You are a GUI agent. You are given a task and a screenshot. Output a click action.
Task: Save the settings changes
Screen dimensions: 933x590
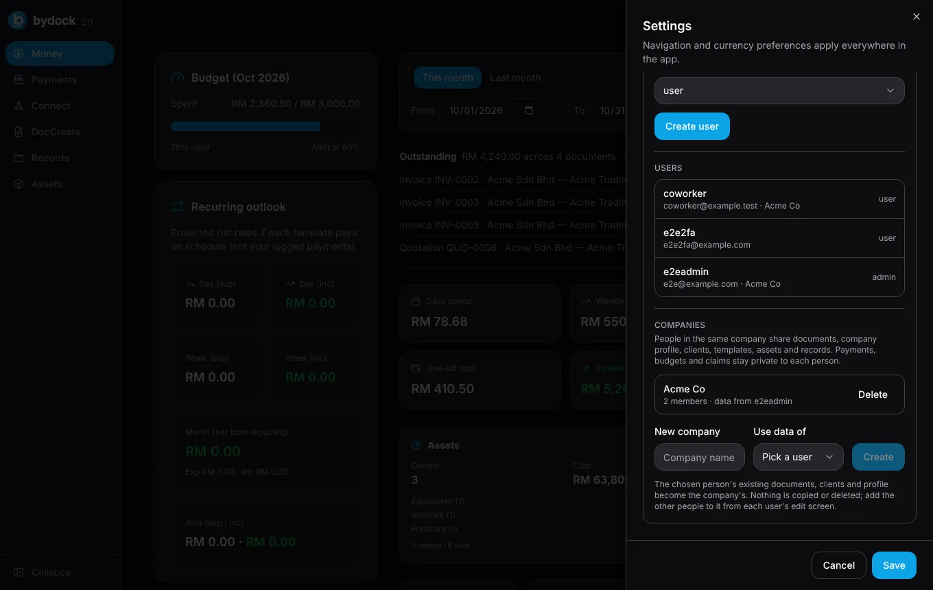[894, 565]
